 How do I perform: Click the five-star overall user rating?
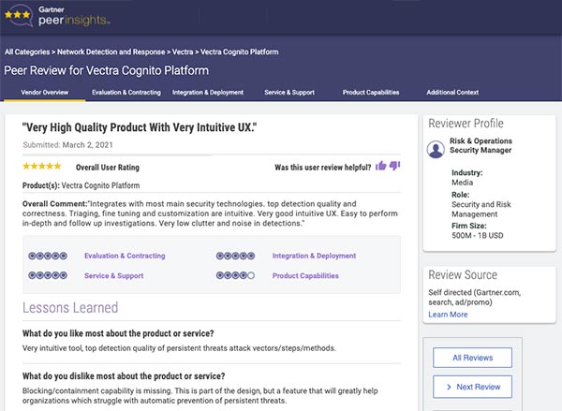pos(42,167)
